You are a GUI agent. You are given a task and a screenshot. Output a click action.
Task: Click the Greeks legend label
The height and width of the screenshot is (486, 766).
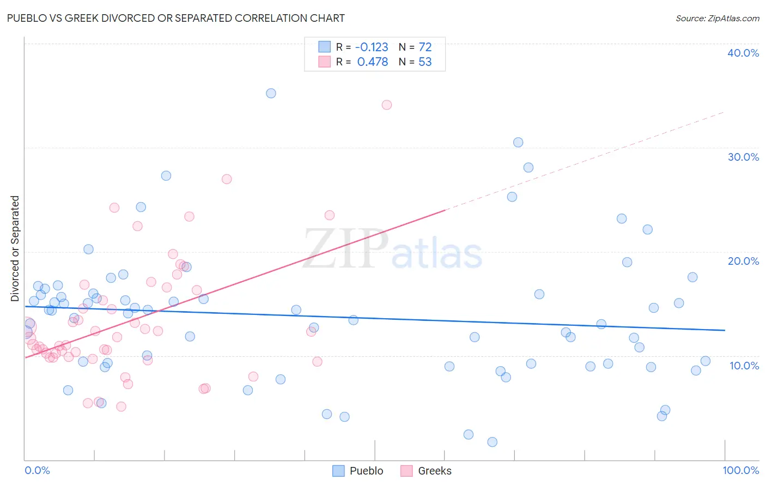pos(435,471)
